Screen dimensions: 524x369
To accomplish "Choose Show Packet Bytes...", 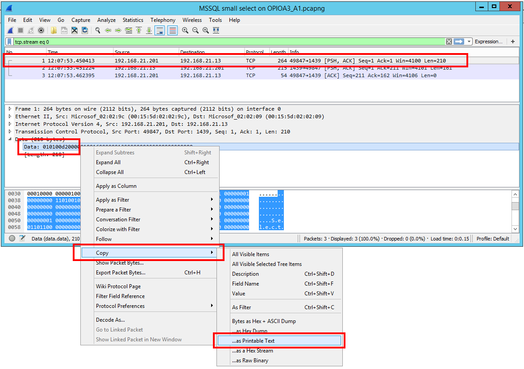I will (150, 263).
